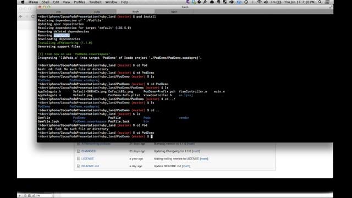
Task: Click 'AppDelegate.h' in the file listing
Action: click(x=49, y=91)
